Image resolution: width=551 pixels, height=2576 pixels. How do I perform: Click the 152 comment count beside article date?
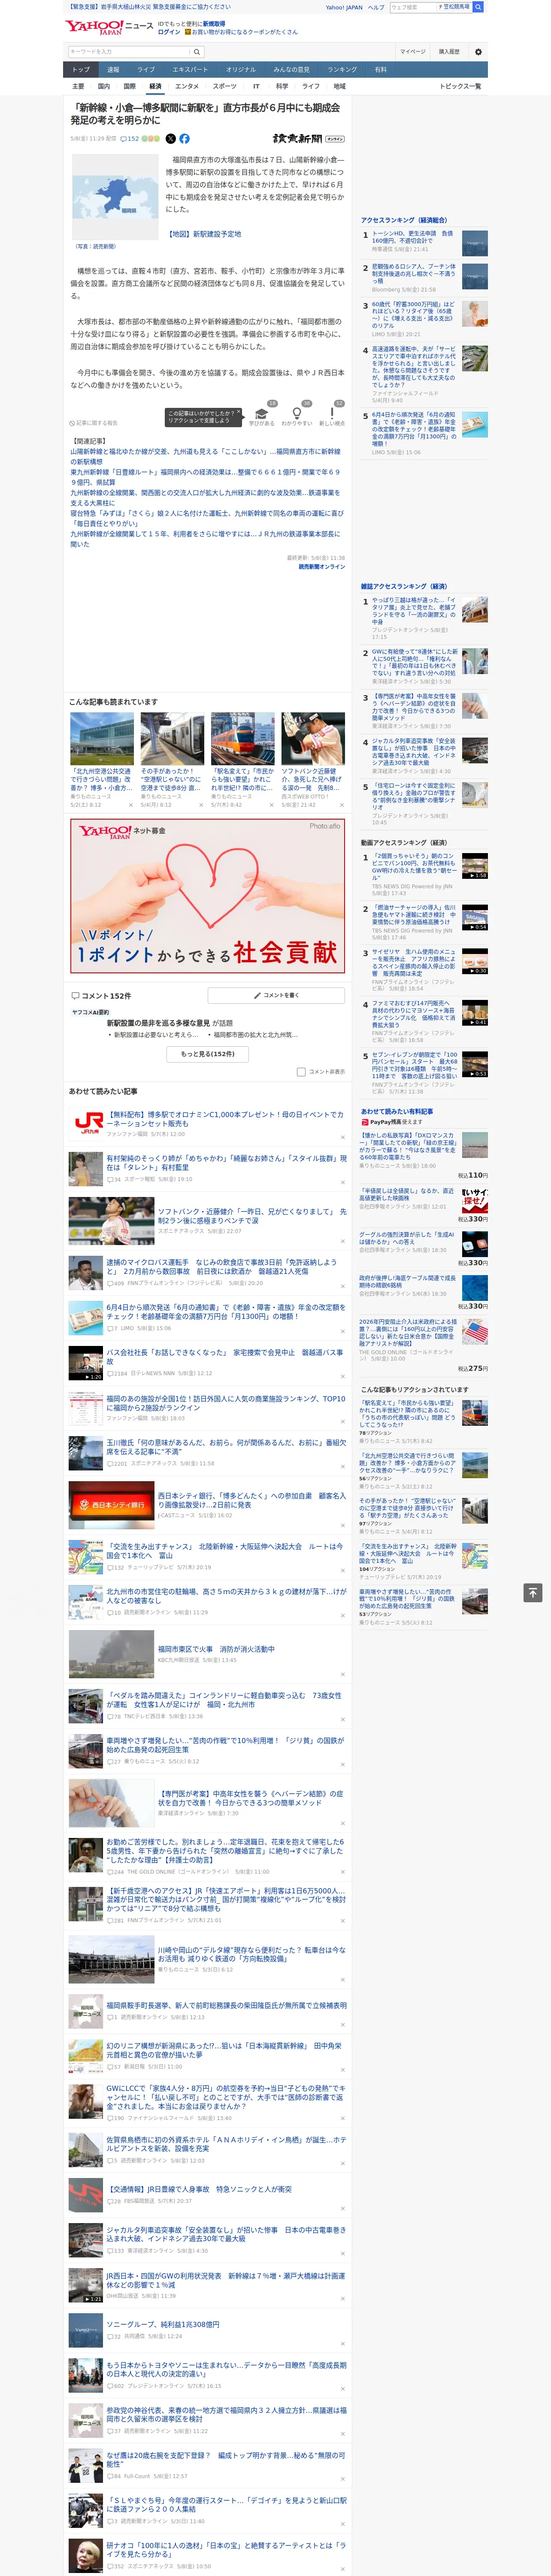click(x=130, y=139)
